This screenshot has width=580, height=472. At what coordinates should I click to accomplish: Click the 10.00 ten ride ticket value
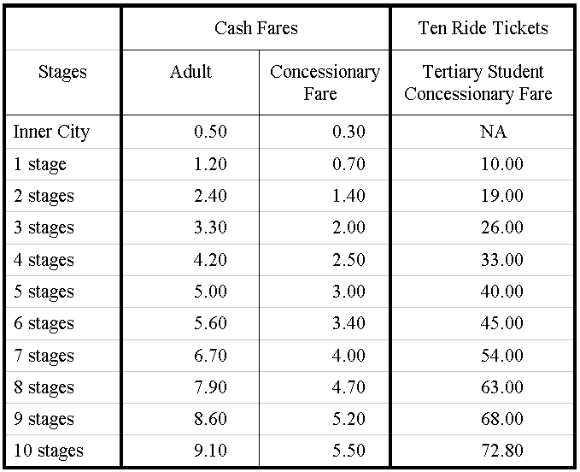(x=502, y=163)
